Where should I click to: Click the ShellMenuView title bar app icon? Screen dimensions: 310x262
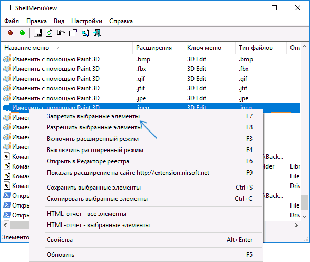9,8
